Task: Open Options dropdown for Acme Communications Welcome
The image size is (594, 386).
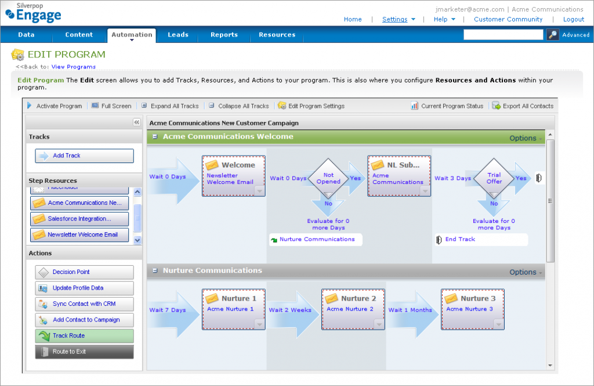Action: pyautogui.click(x=526, y=138)
